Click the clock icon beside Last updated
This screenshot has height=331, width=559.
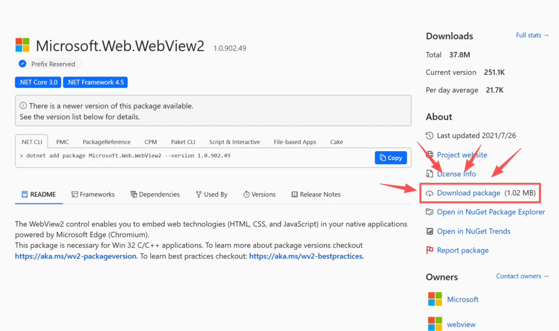(430, 135)
